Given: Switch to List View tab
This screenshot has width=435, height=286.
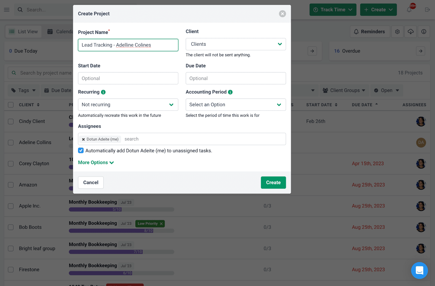Looking at the screenshot, I should click(x=24, y=32).
